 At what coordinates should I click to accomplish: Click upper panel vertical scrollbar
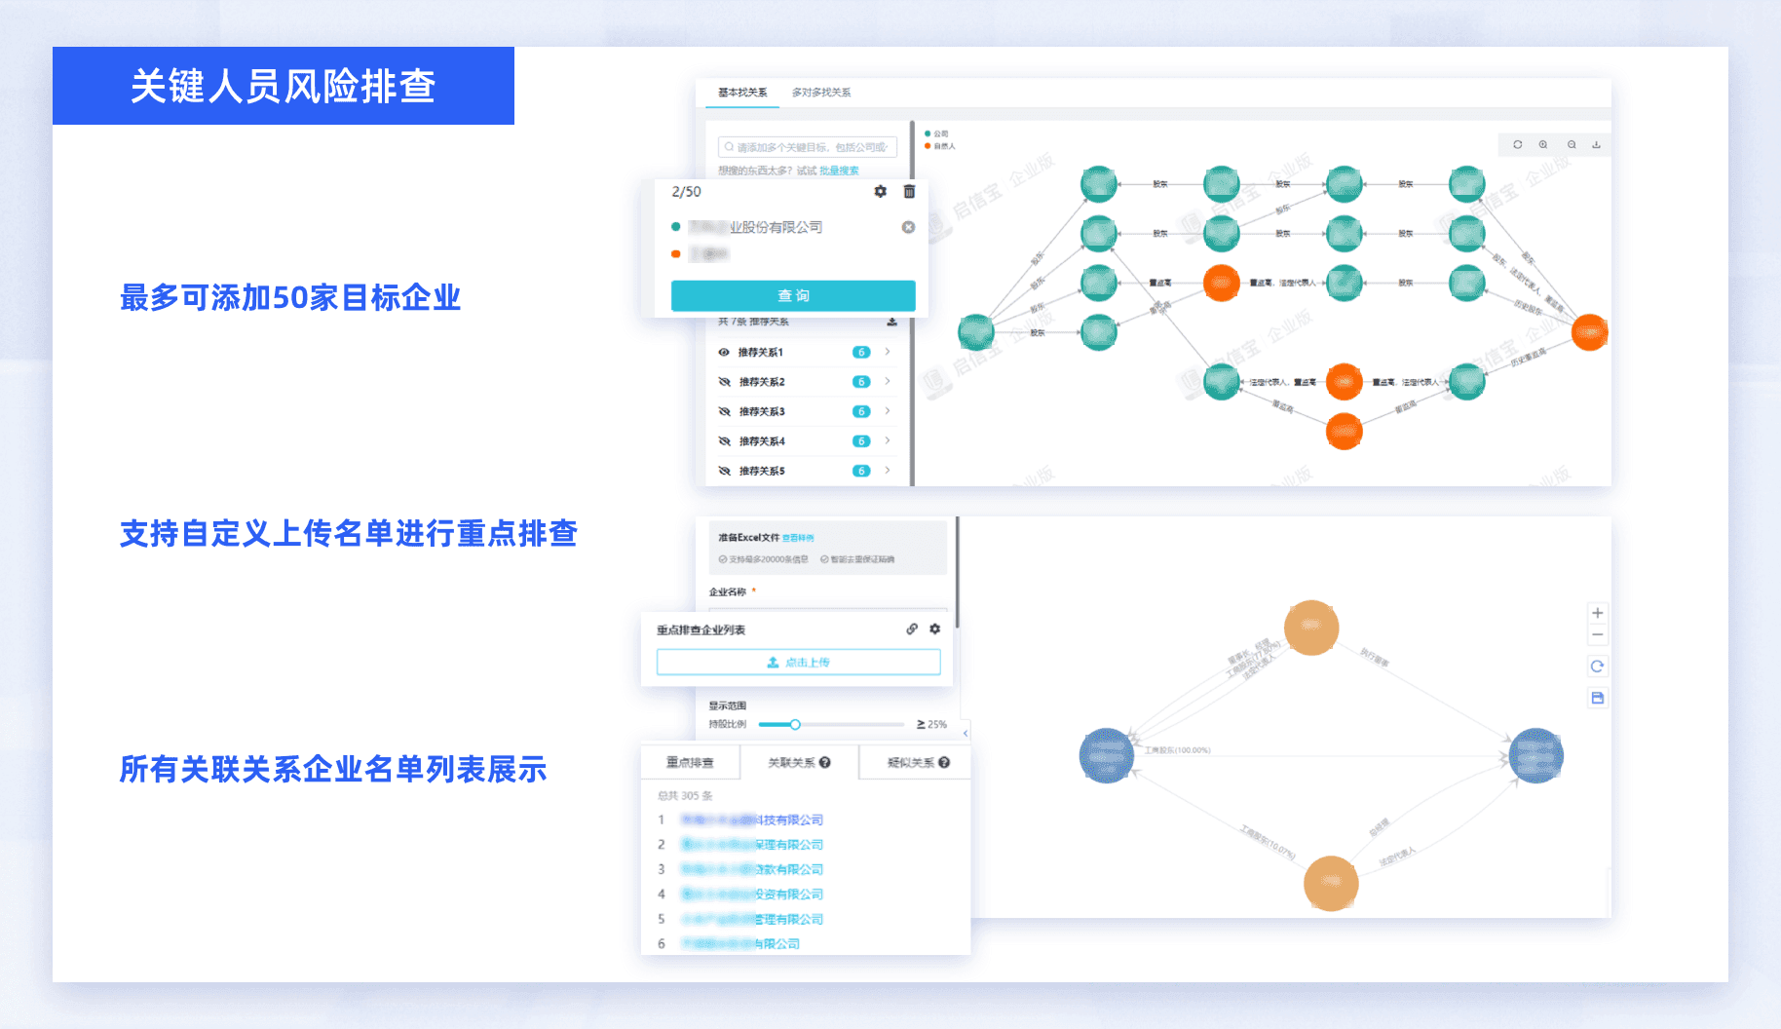[x=913, y=302]
